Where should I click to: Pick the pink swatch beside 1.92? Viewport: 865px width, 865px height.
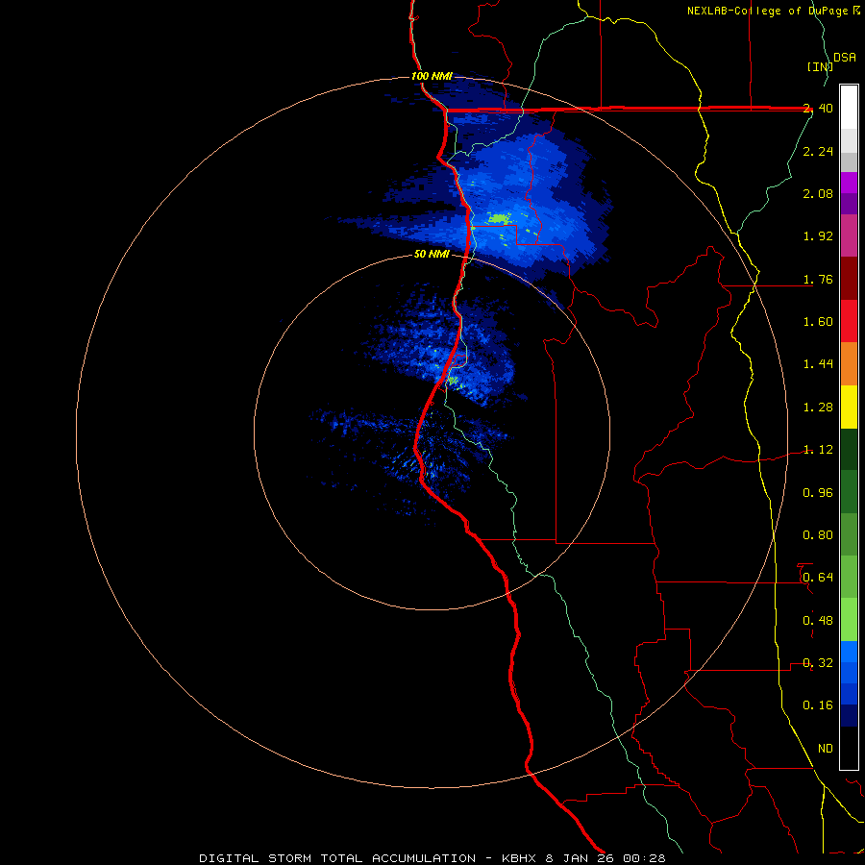point(849,235)
